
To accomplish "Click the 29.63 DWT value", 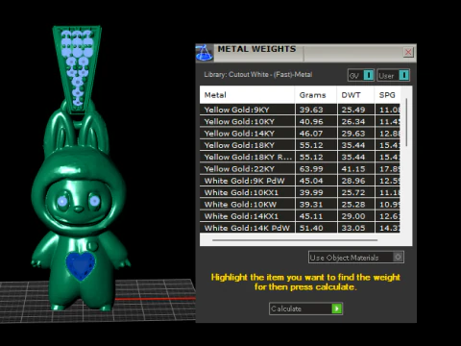I will (x=353, y=134).
